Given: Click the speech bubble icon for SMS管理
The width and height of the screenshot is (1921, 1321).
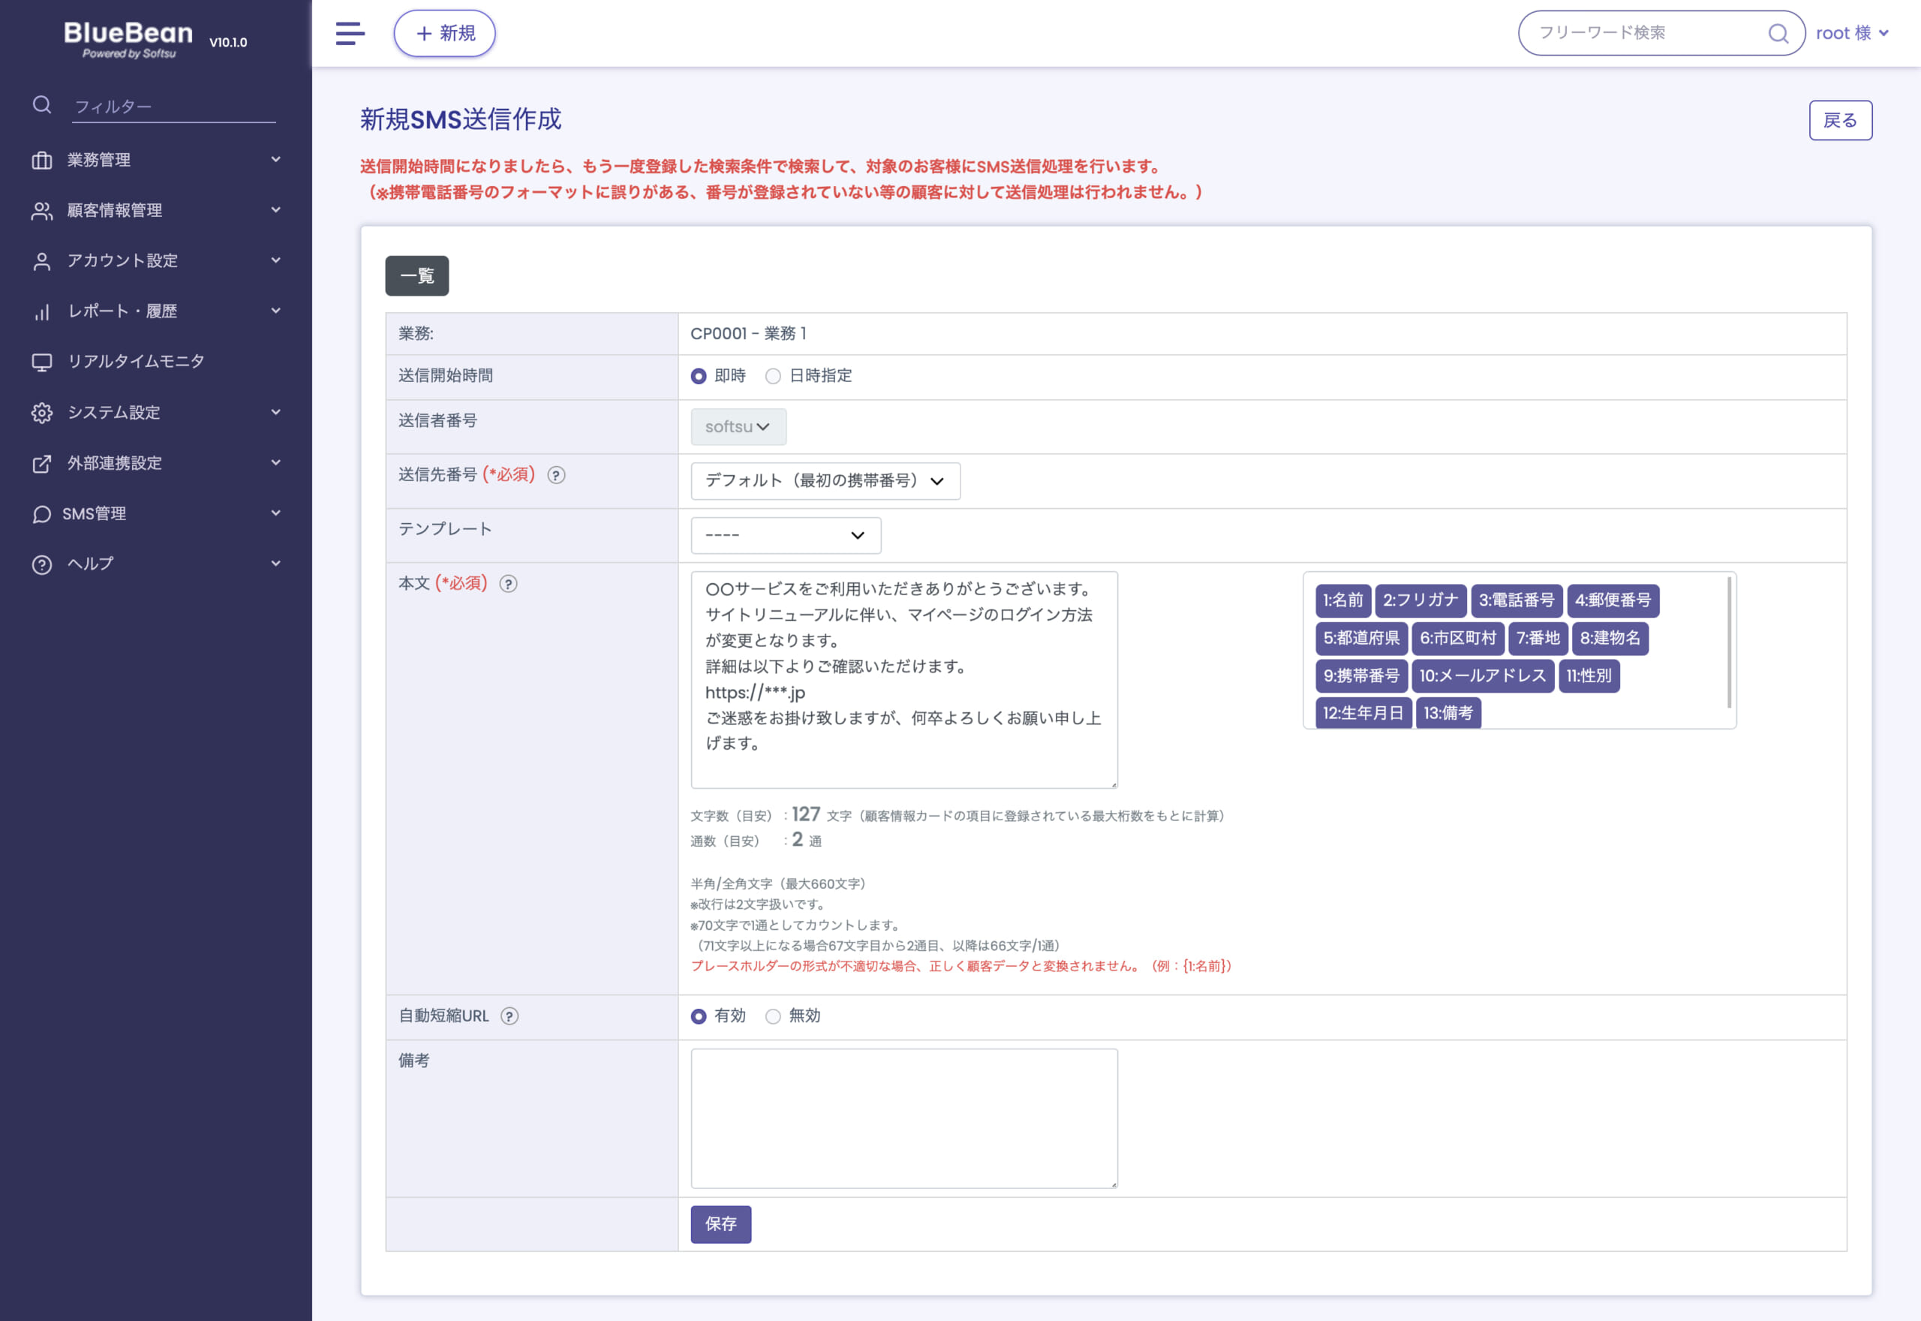Looking at the screenshot, I should coord(42,514).
